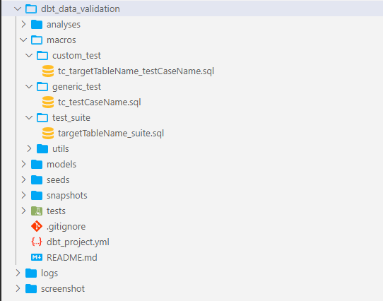This screenshot has height=301, width=383.
Task: Click the dbt_data_validation open folder icon
Action: [31, 9]
